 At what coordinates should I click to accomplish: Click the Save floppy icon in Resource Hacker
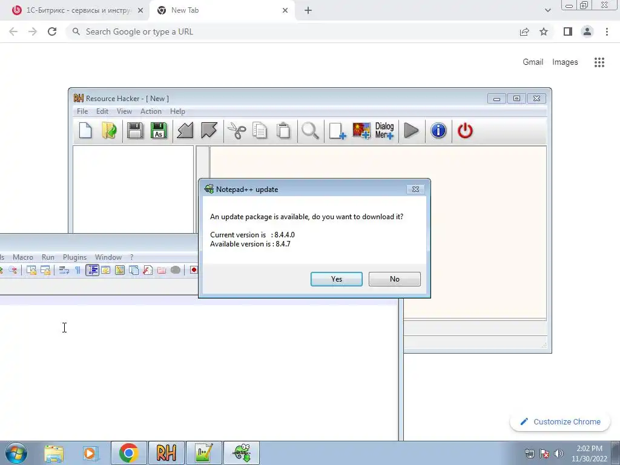(135, 131)
